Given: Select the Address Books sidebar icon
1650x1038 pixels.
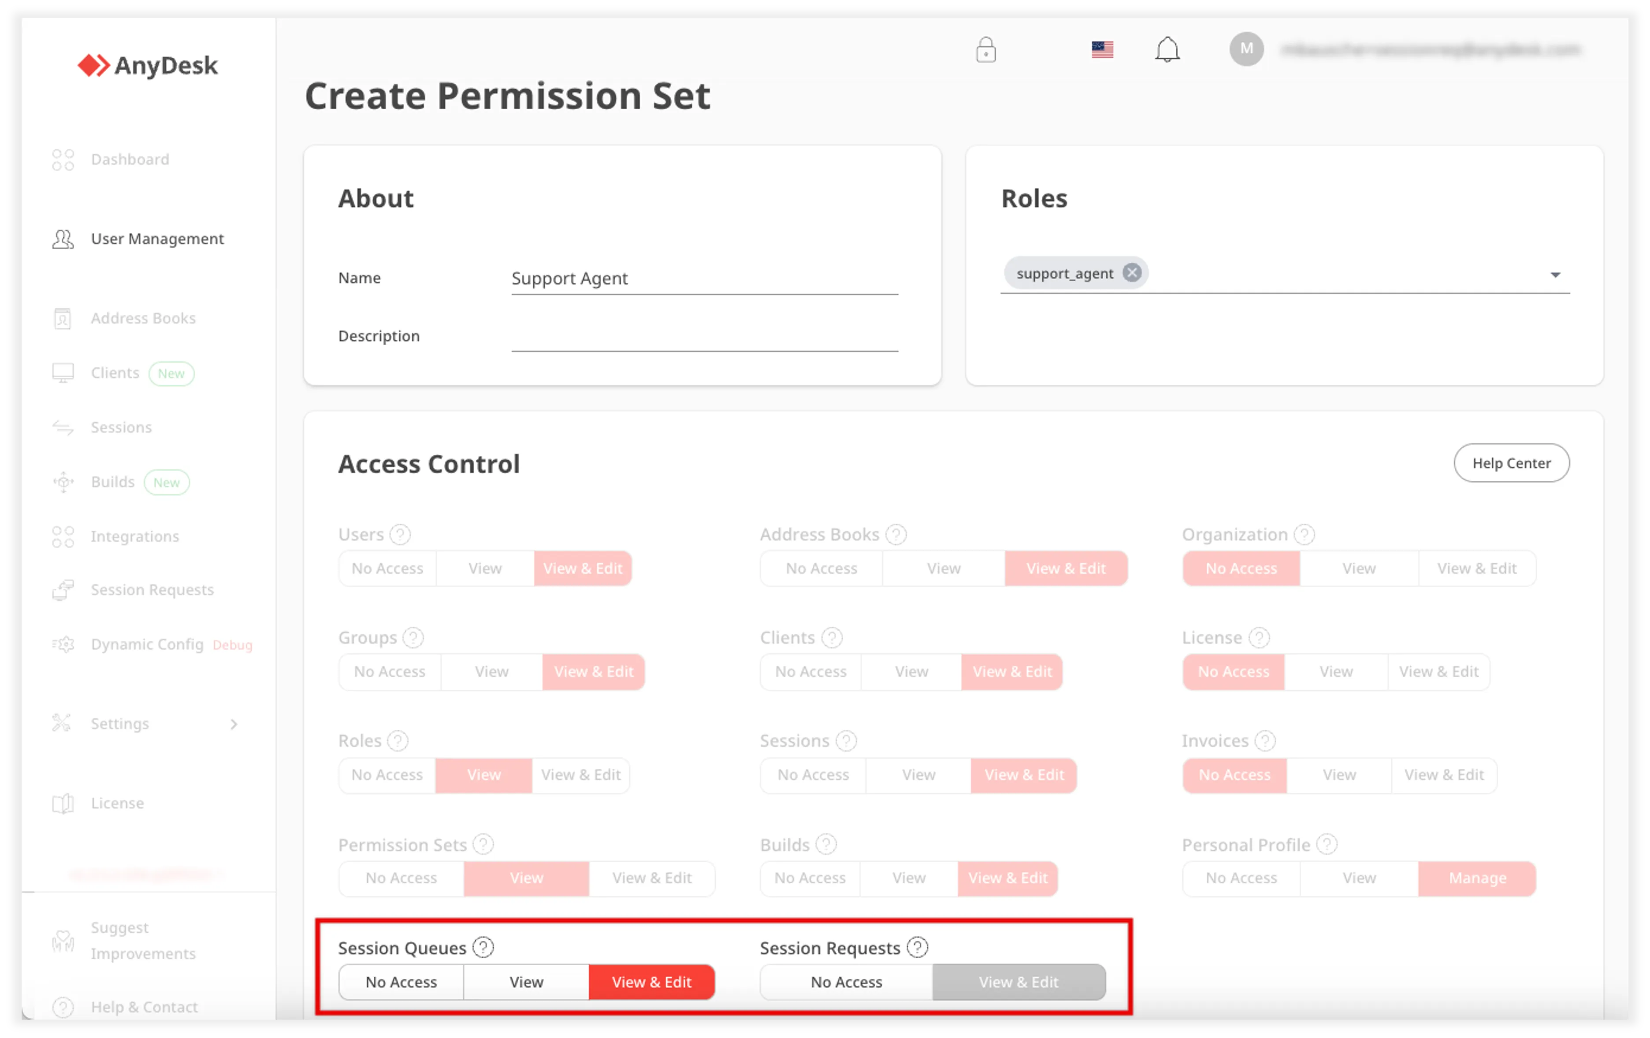Looking at the screenshot, I should click(x=62, y=318).
